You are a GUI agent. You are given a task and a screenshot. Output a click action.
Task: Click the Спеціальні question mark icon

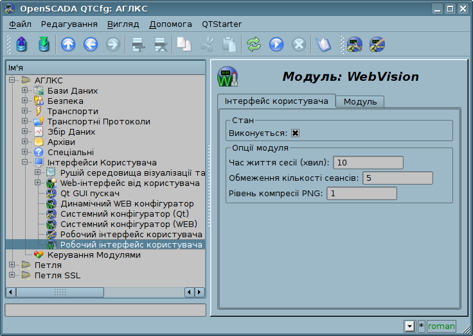pos(39,152)
